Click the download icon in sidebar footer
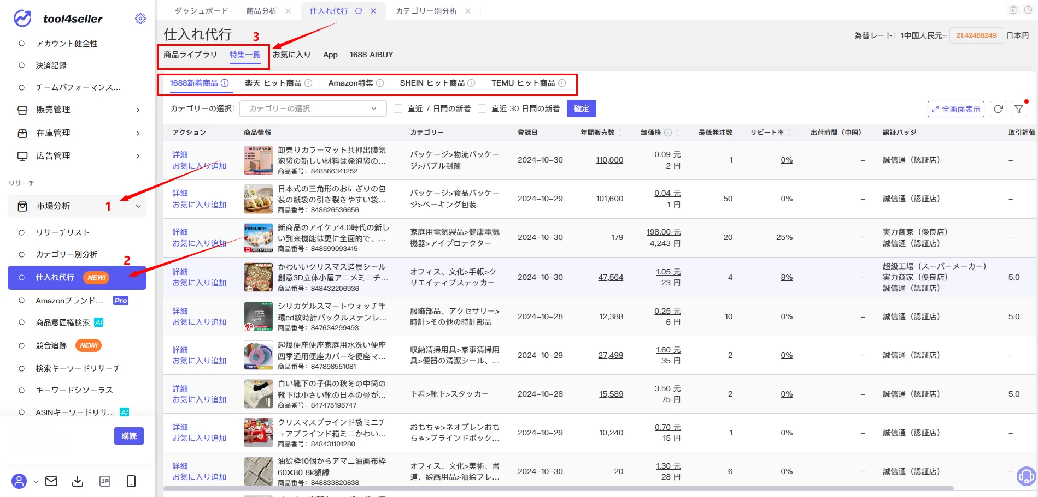1038x497 pixels. 78,481
